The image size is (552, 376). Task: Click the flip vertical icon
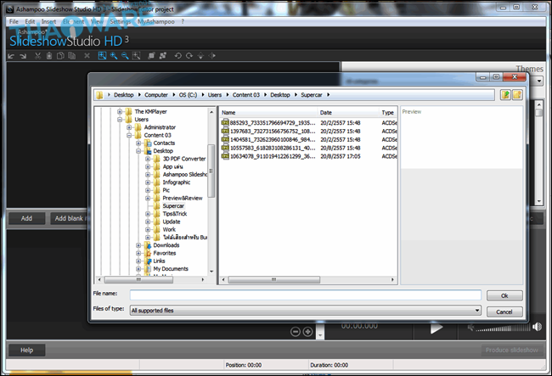[x=200, y=55]
